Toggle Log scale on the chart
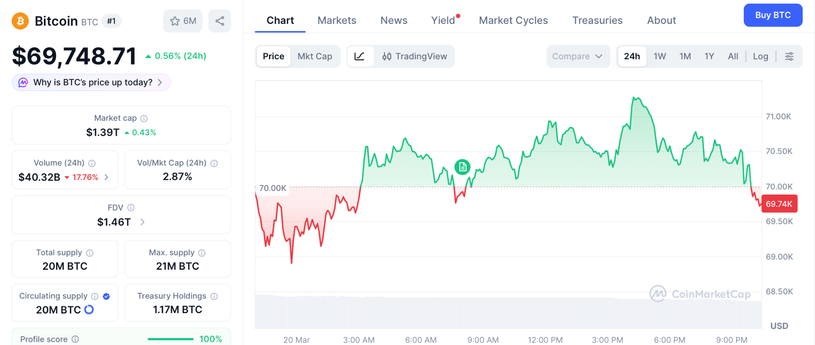815x345 pixels. tap(760, 57)
